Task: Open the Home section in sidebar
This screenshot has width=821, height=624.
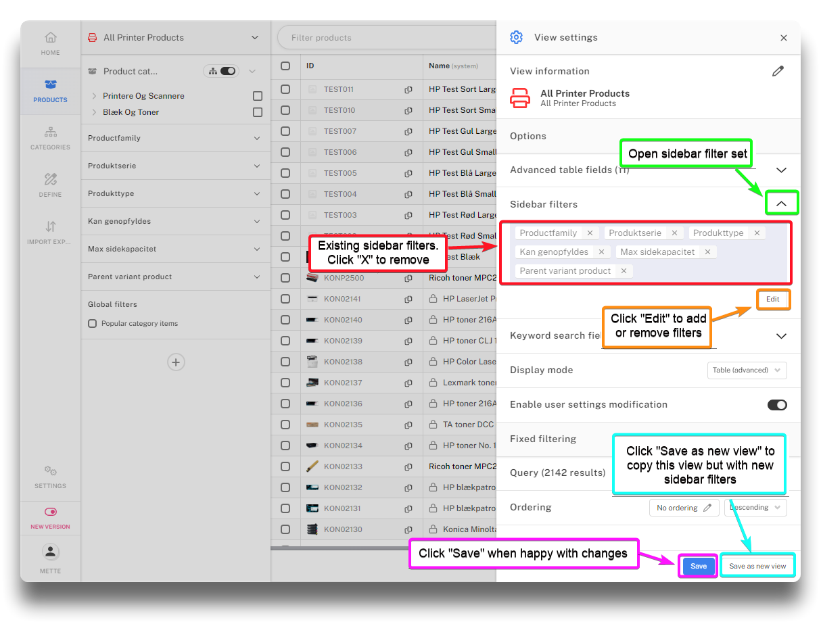Action: pos(50,43)
